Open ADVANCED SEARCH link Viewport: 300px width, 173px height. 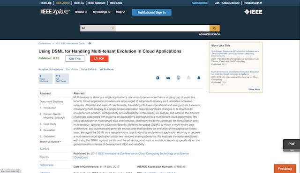click(209, 34)
